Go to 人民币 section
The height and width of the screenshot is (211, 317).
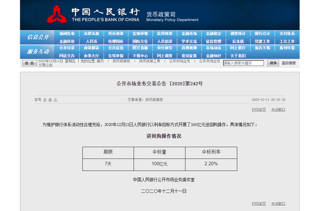(x=92, y=41)
